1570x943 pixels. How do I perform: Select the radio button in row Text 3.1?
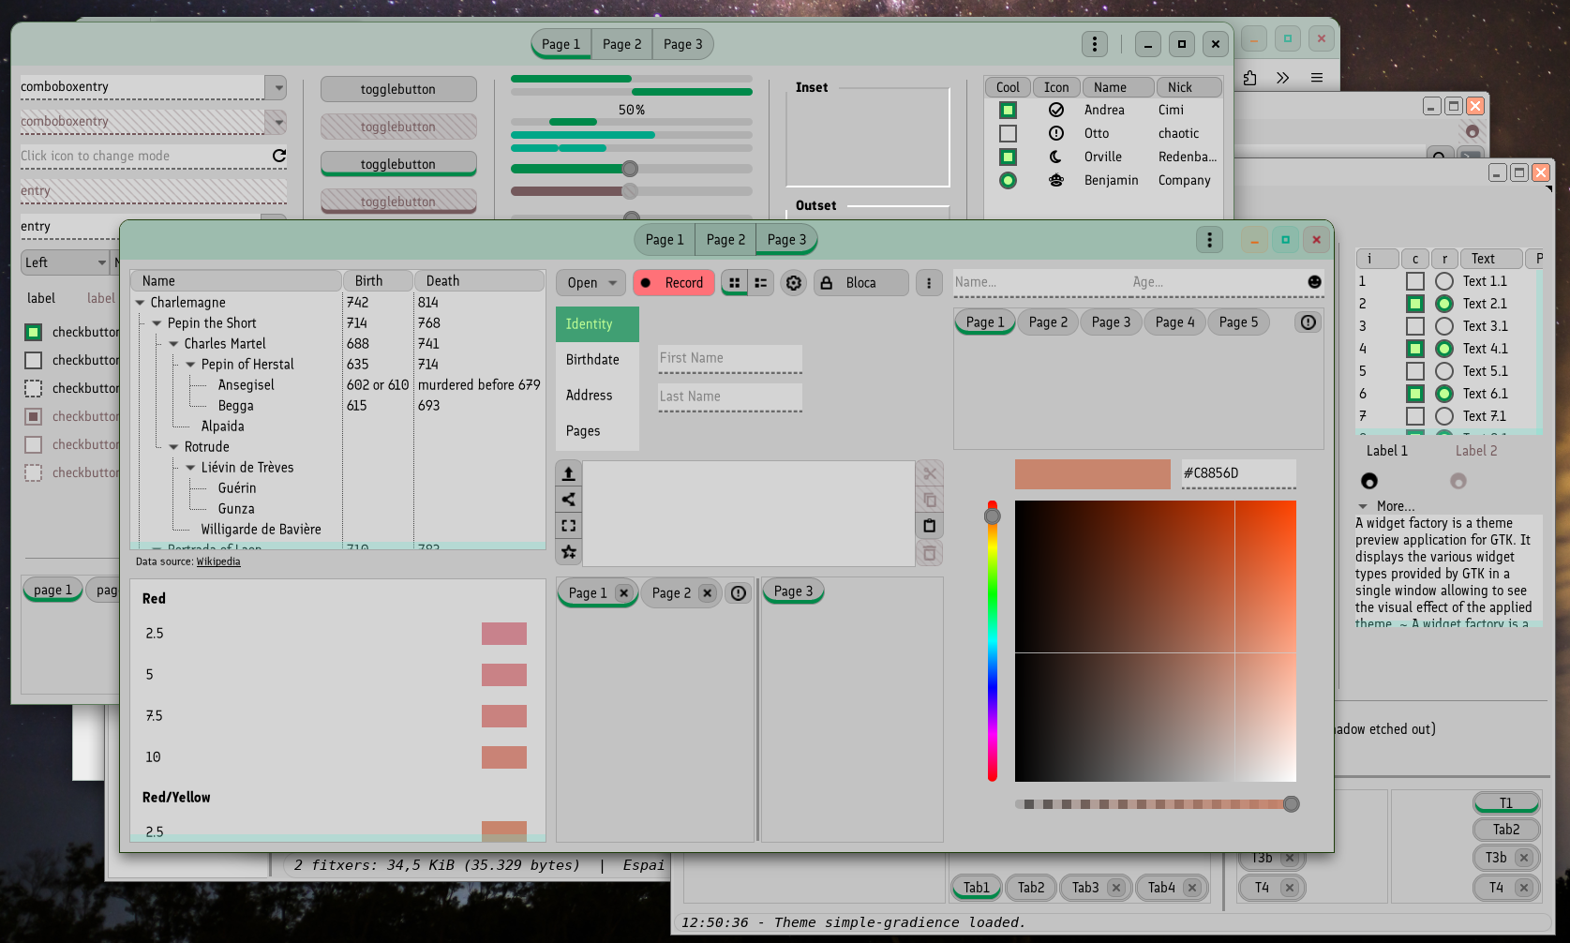click(1444, 326)
